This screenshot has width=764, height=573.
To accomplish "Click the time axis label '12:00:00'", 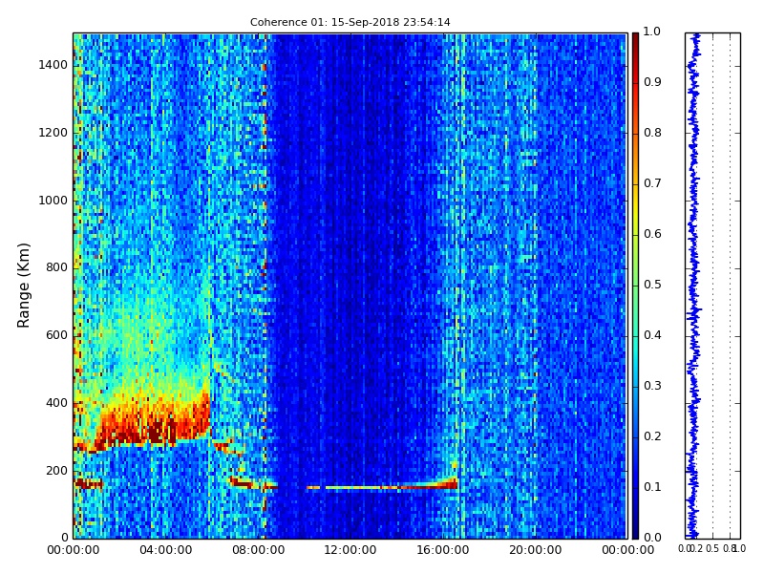I will click(x=350, y=550).
